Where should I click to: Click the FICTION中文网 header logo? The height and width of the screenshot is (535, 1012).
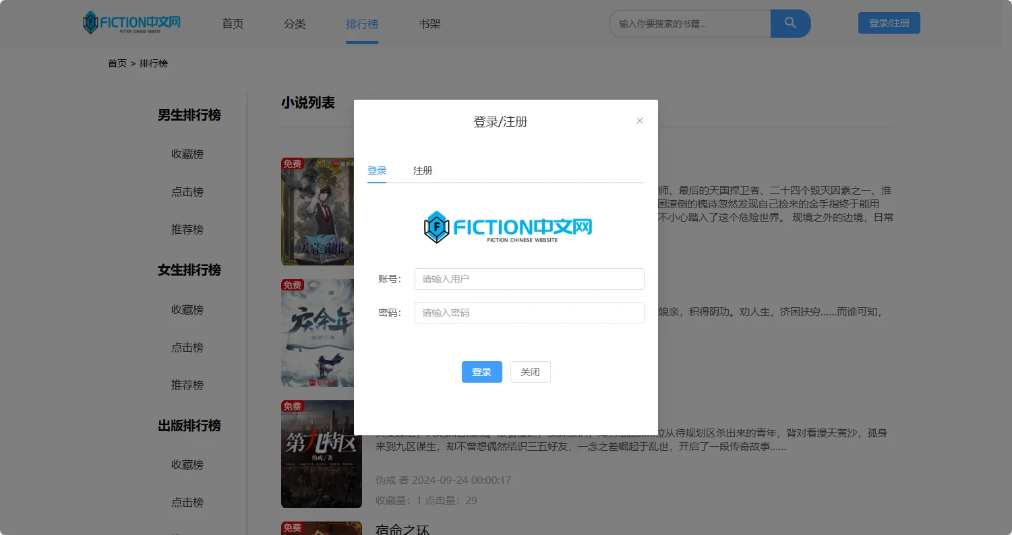tap(132, 23)
